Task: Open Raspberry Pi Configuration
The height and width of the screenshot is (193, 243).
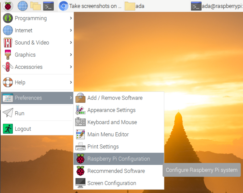Action: click(118, 159)
